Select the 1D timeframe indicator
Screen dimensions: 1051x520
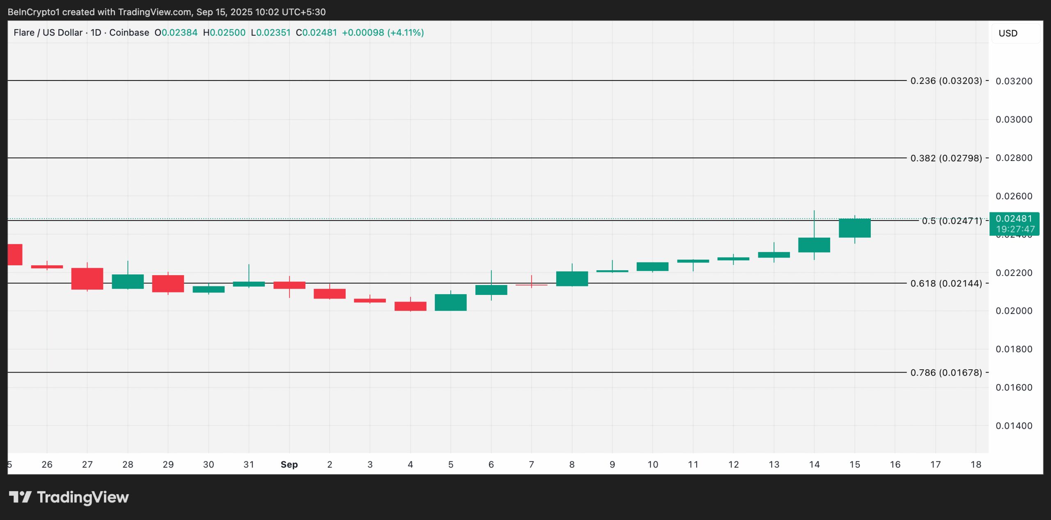pyautogui.click(x=96, y=32)
